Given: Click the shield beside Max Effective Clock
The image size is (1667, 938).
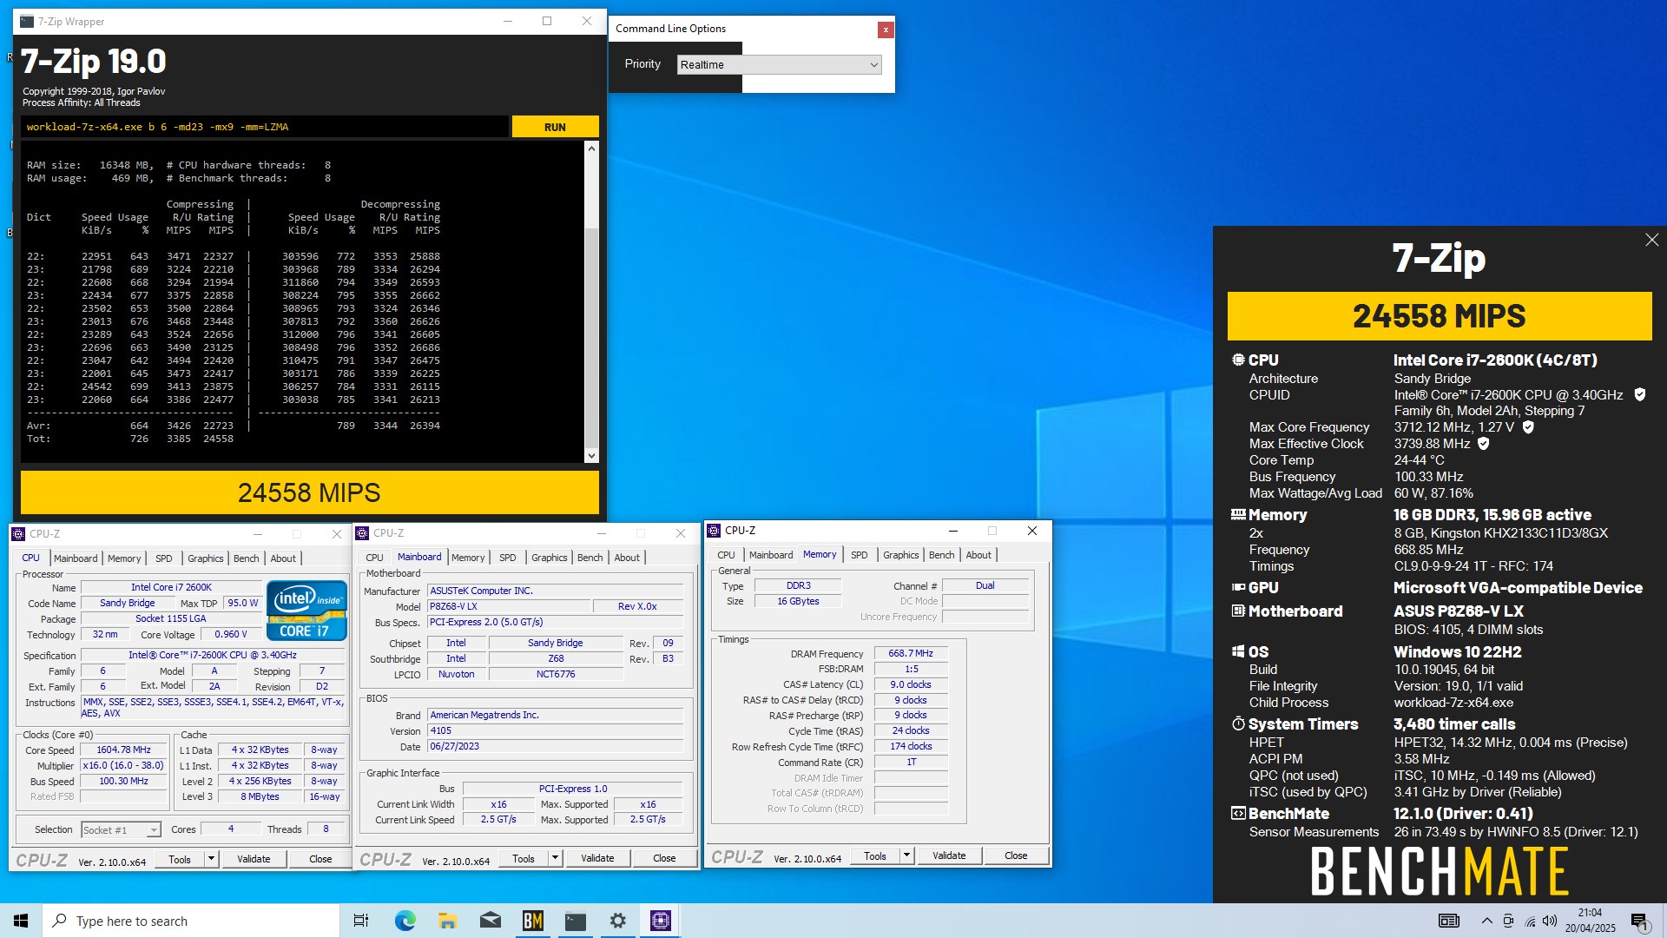Looking at the screenshot, I should click(1484, 444).
